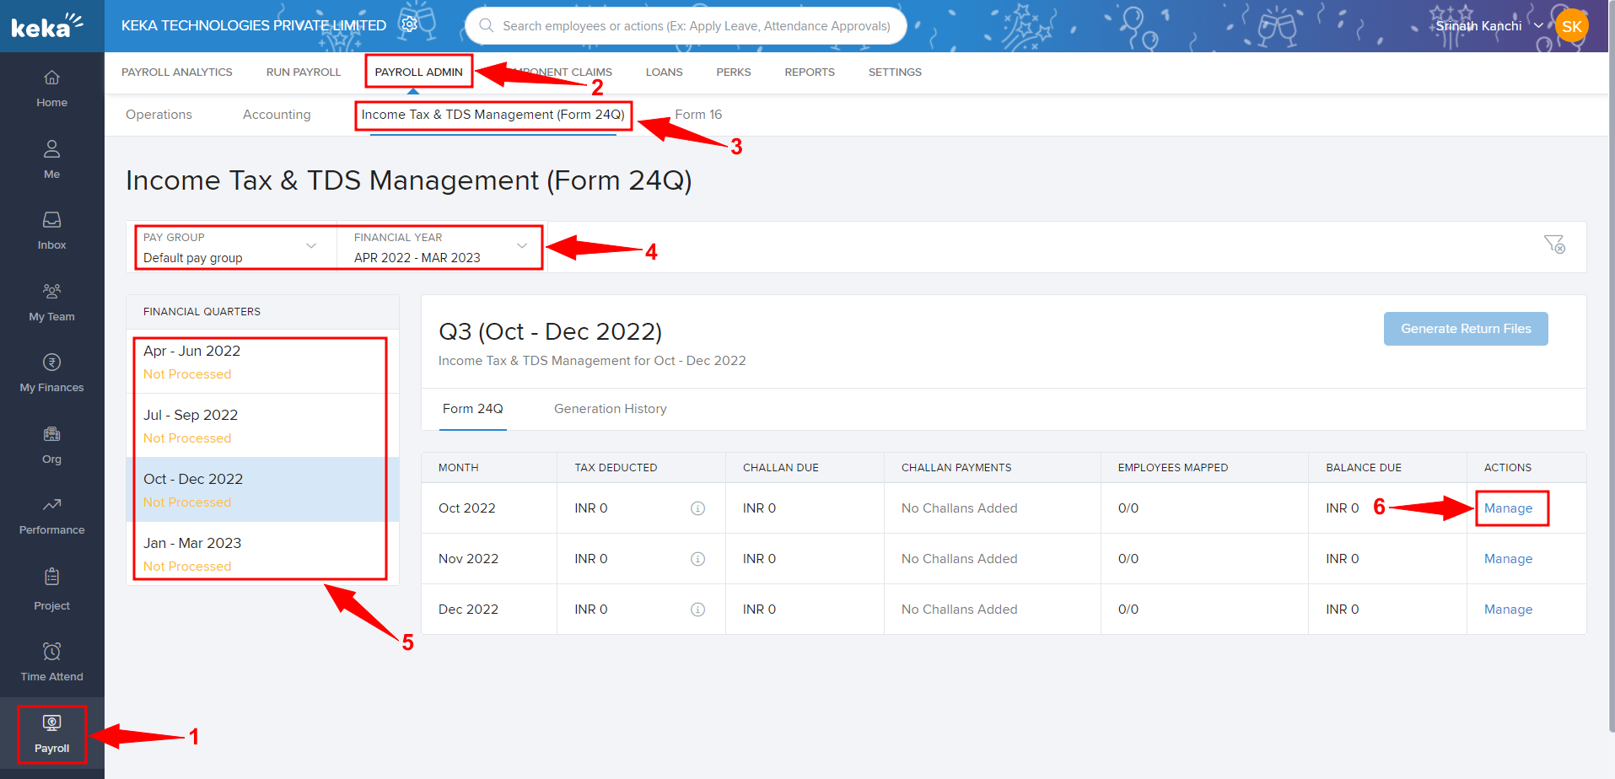The height and width of the screenshot is (779, 1615).
Task: Click the Challan Payments column header
Action: 956,468
